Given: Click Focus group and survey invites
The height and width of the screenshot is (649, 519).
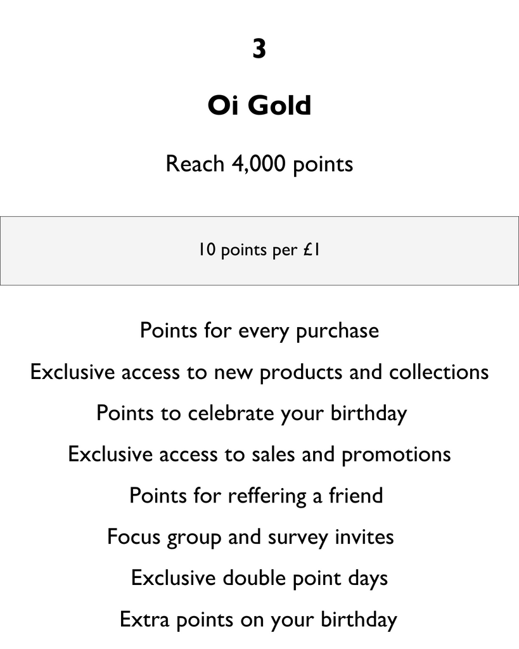Looking at the screenshot, I should 250,537.
